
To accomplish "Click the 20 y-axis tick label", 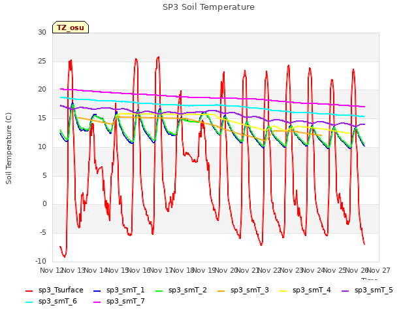I will click(42, 90).
